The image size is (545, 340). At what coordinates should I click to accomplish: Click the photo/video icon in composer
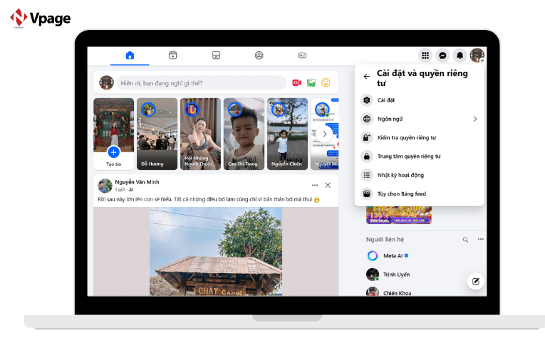click(311, 83)
